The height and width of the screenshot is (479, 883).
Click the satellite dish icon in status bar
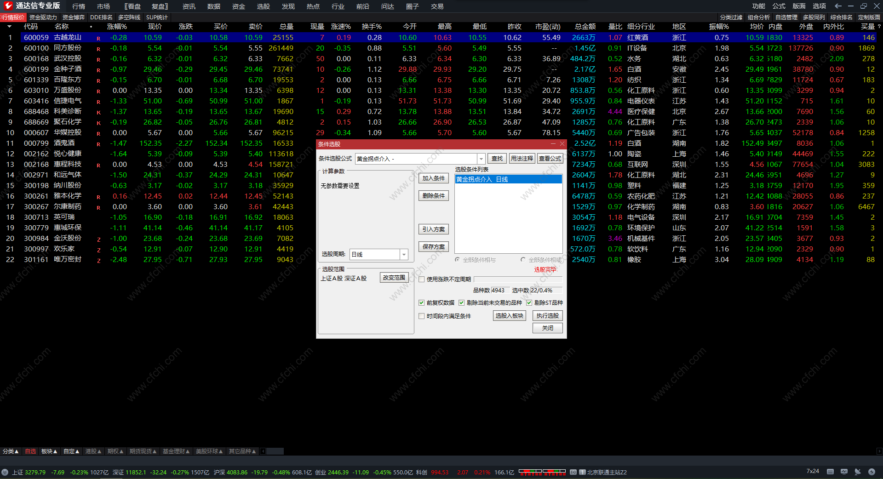click(x=858, y=472)
